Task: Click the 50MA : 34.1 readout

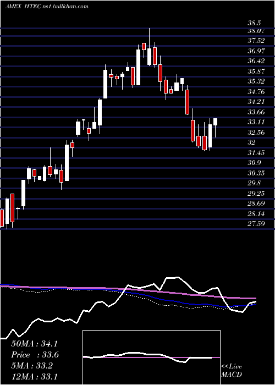Action: [x=34, y=344]
